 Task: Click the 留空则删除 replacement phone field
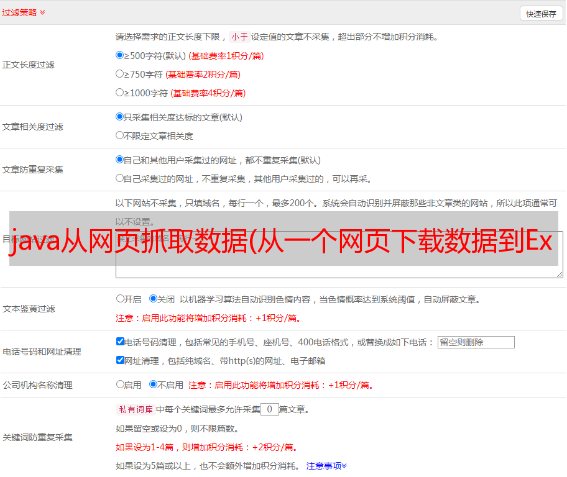point(476,342)
